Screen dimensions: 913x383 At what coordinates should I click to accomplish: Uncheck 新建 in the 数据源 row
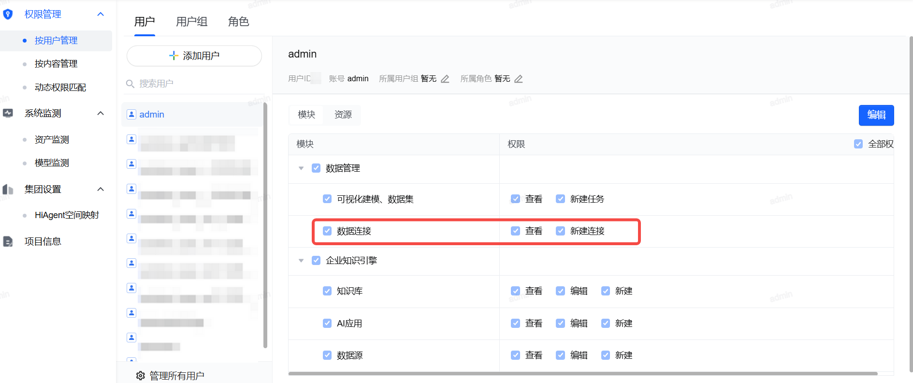pos(605,355)
